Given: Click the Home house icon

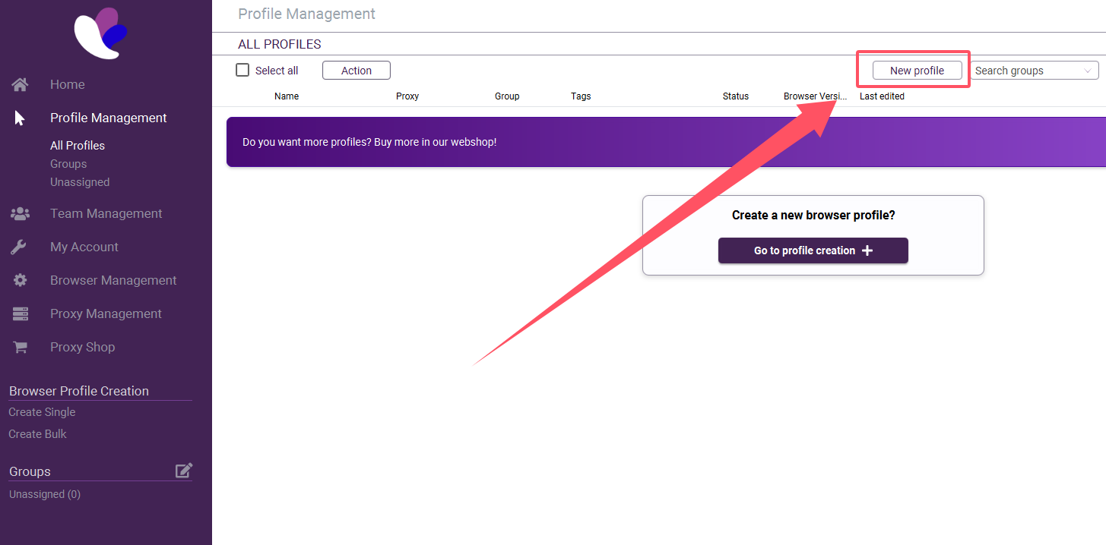Looking at the screenshot, I should (20, 84).
